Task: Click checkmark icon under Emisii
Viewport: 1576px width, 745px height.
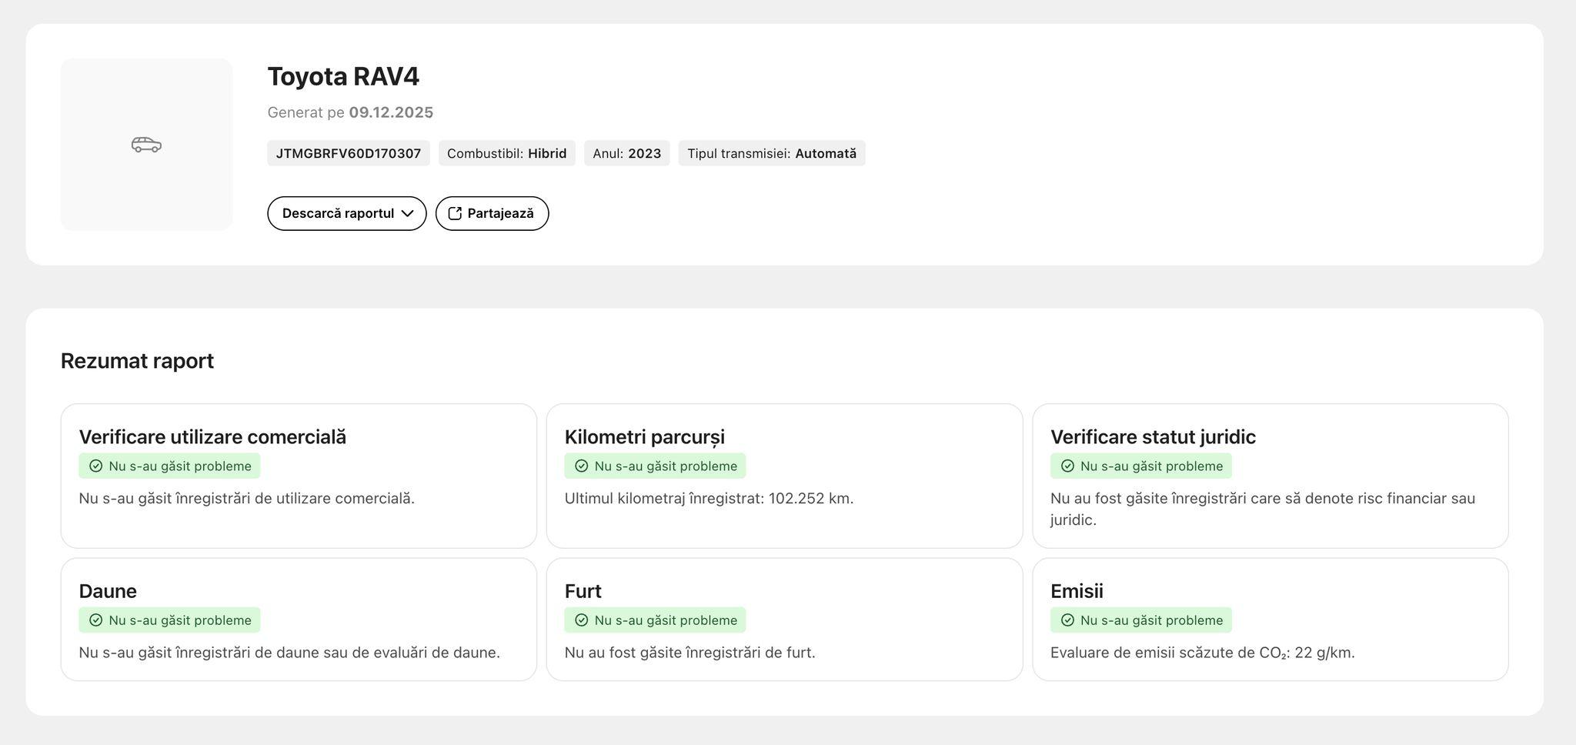Action: pos(1067,620)
